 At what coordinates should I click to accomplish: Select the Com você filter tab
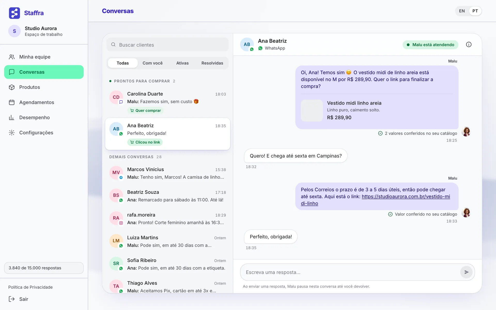pyautogui.click(x=153, y=63)
